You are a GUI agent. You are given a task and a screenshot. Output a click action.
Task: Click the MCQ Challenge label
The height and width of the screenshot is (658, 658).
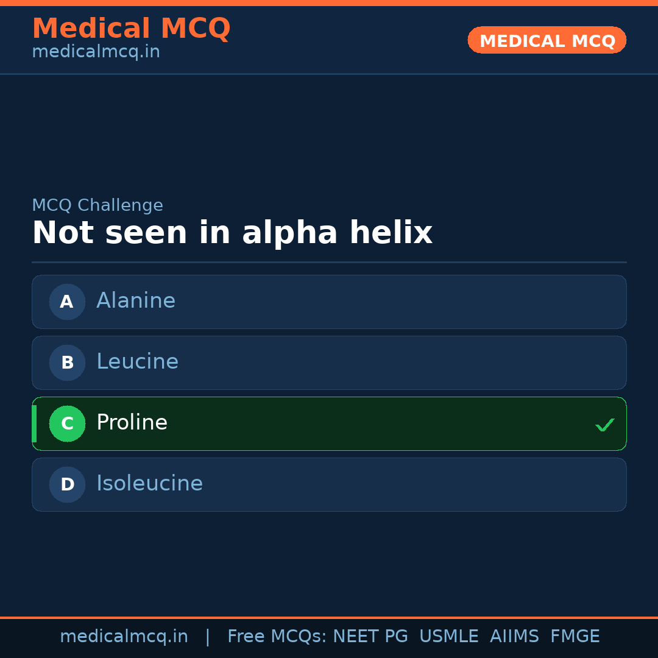click(97, 205)
